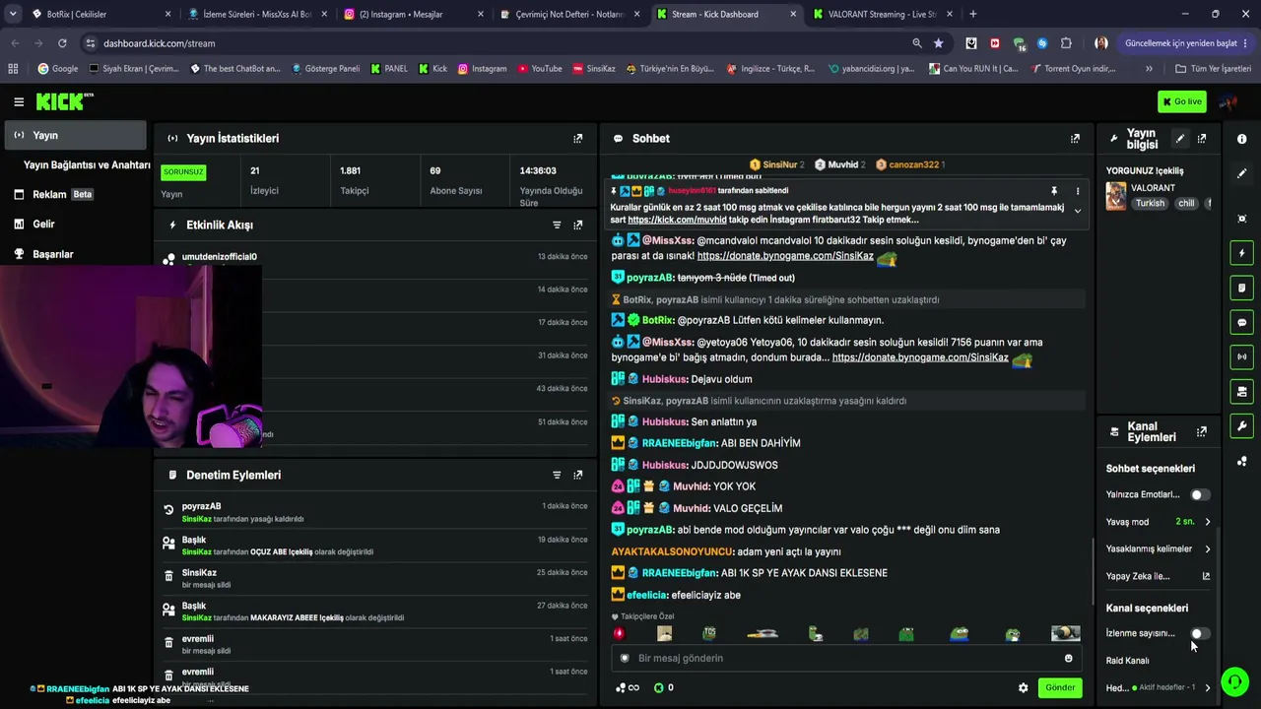Open Tüm Yer İşaretleri folder
The image size is (1261, 709).
[1213, 69]
